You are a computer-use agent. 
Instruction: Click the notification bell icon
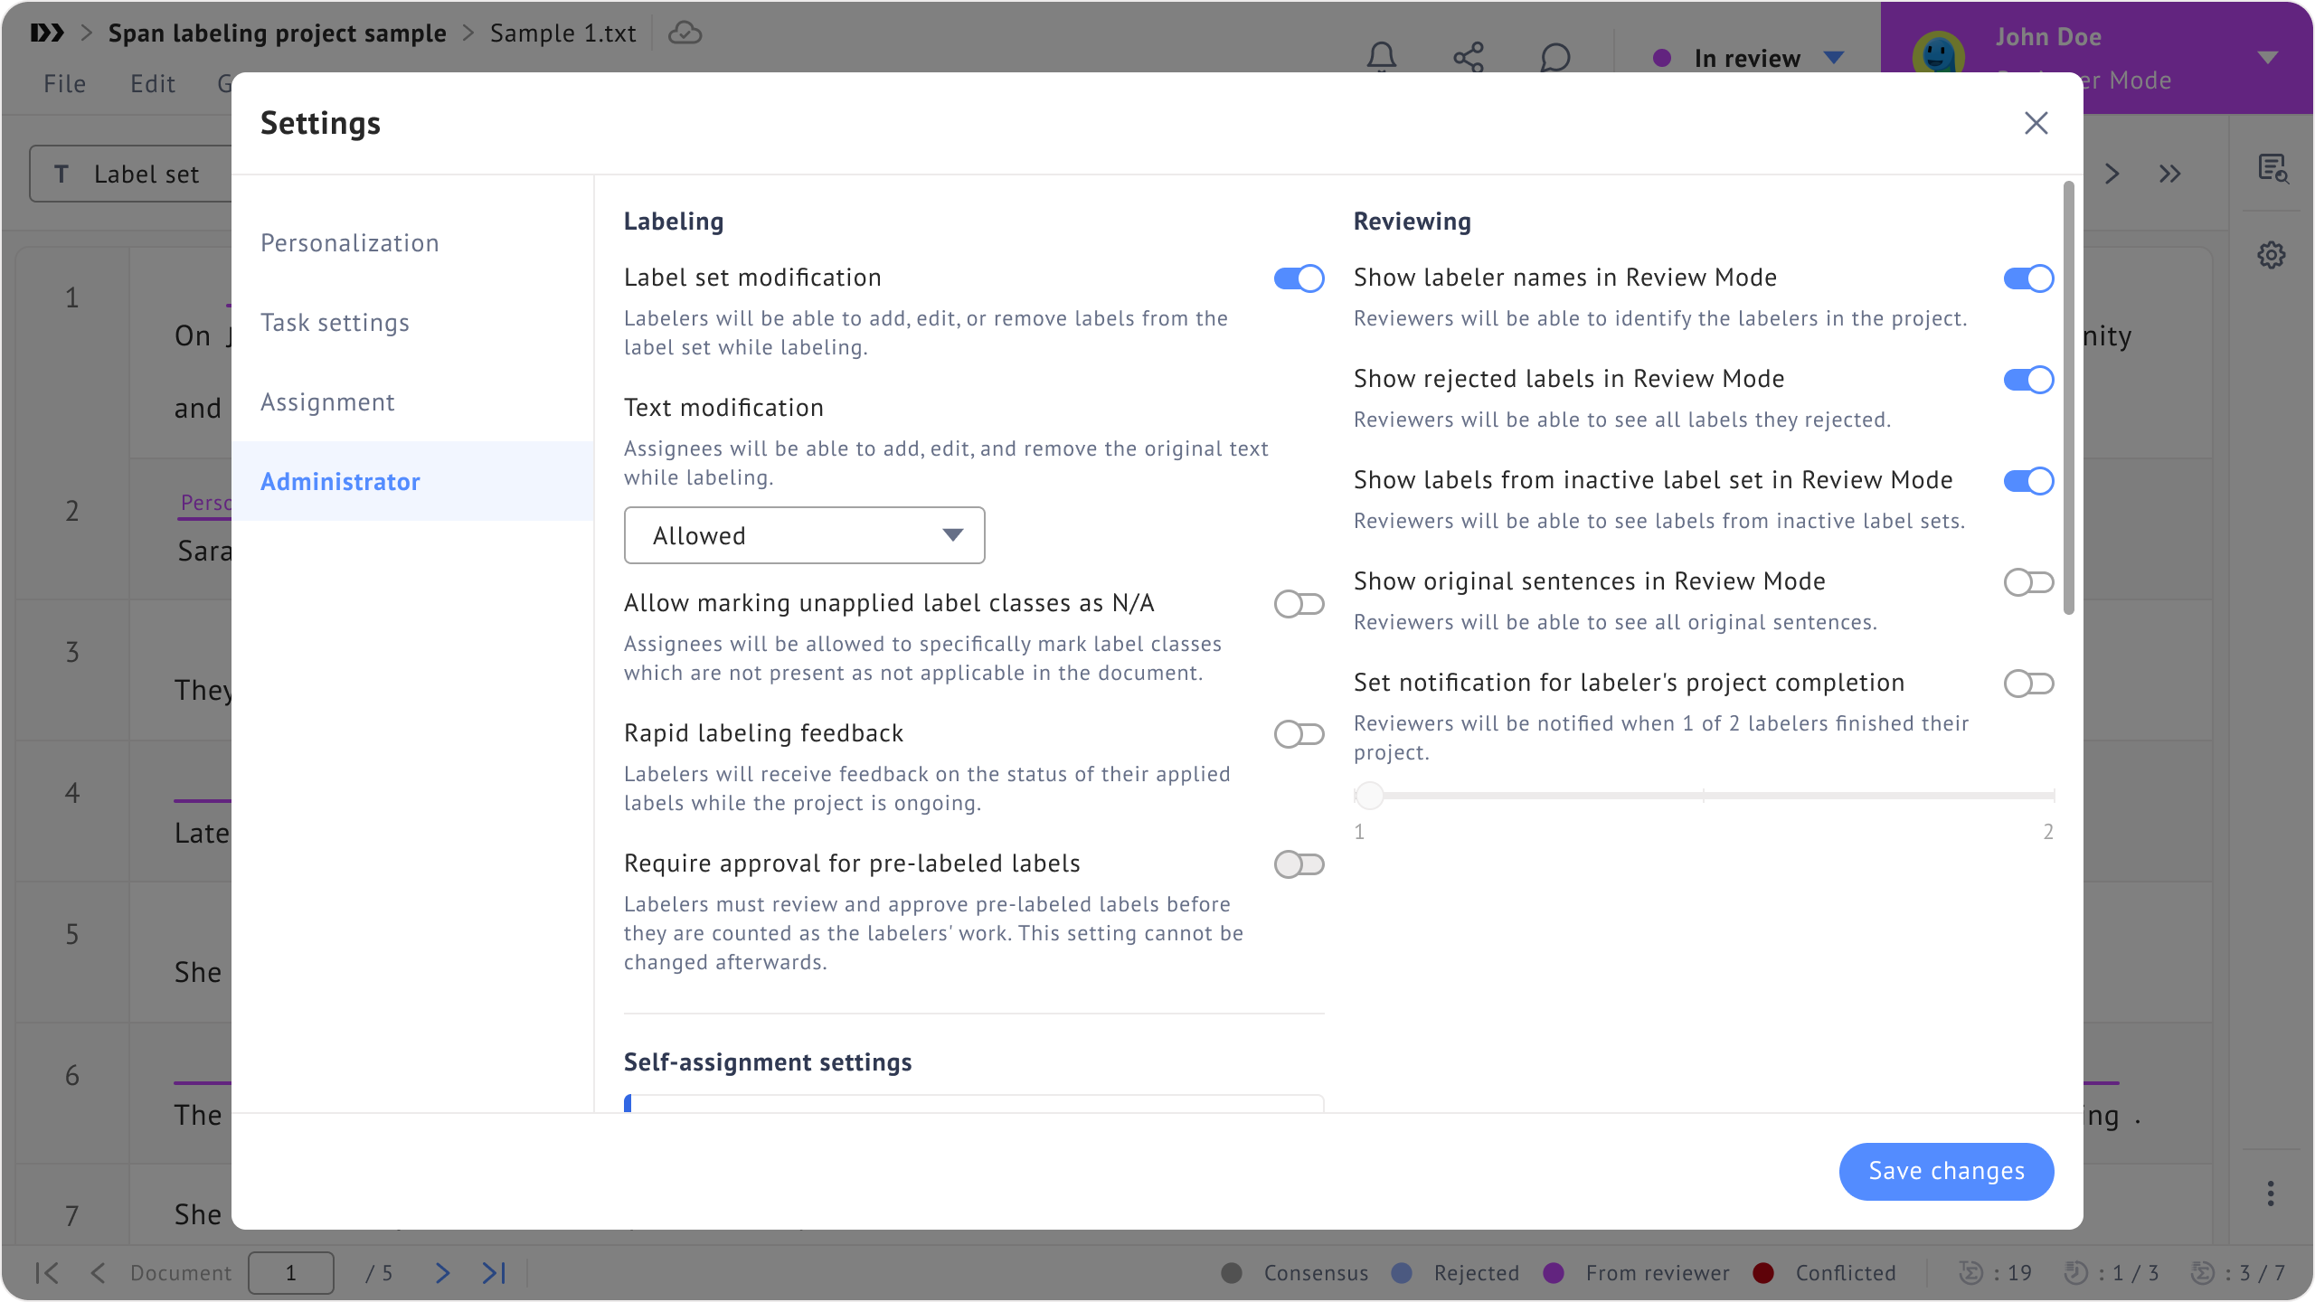tap(1381, 57)
